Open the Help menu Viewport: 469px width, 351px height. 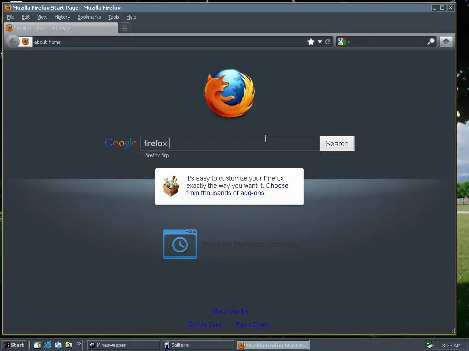pos(131,17)
